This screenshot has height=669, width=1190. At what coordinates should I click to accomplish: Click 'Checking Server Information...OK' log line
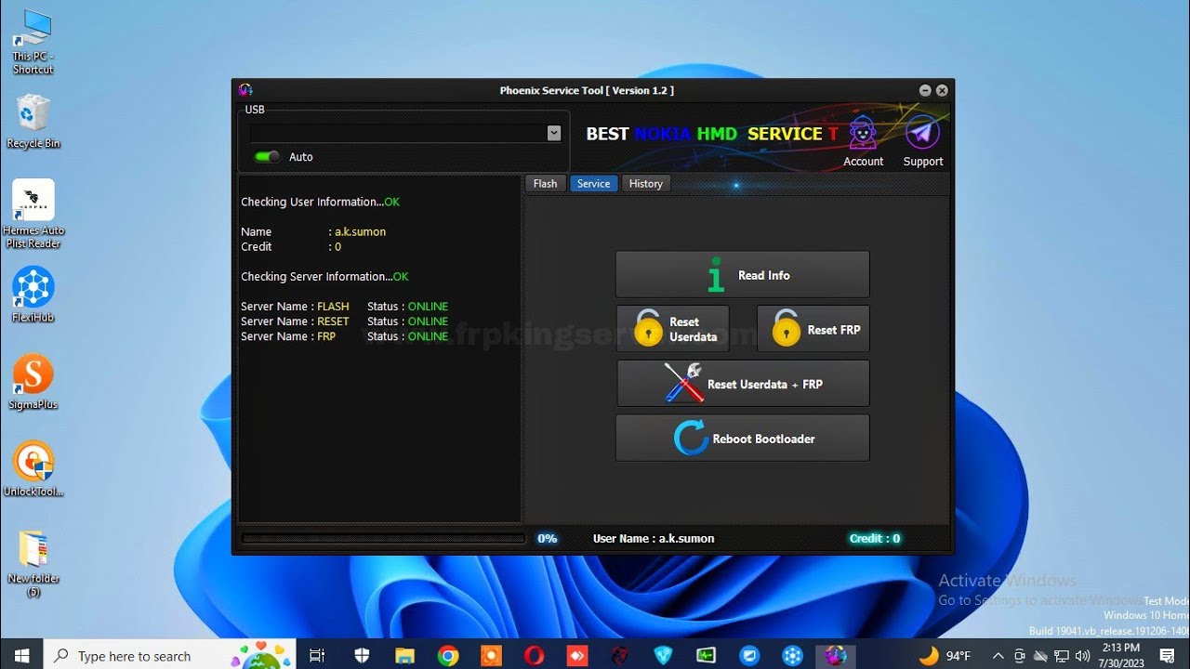(324, 276)
